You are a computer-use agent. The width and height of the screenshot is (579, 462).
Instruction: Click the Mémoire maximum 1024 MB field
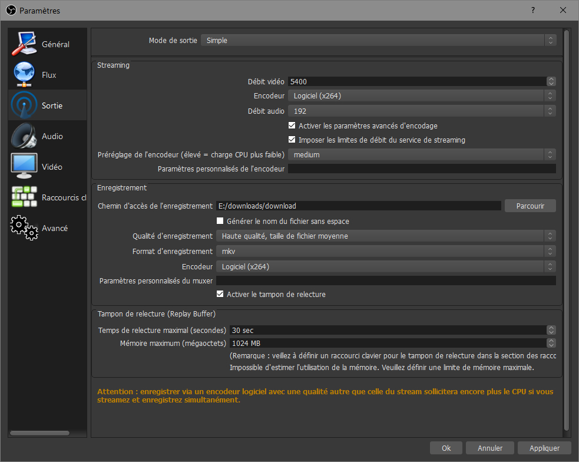[x=388, y=343]
